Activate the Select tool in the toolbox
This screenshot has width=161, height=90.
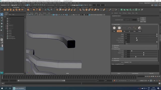pos(2,14)
